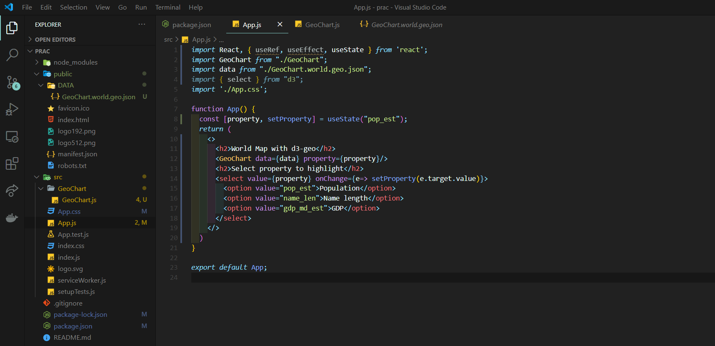This screenshot has width=715, height=346.
Task: Open the Remote Explorer icon
Action: 12,137
